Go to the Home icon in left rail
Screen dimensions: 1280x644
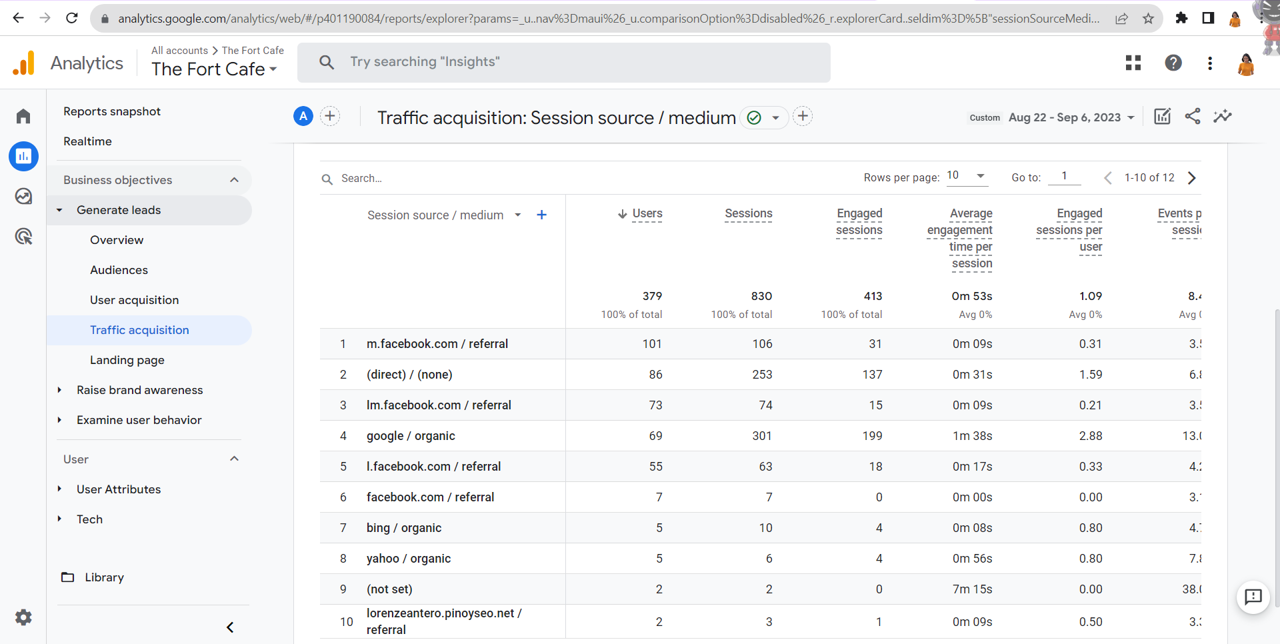point(23,116)
